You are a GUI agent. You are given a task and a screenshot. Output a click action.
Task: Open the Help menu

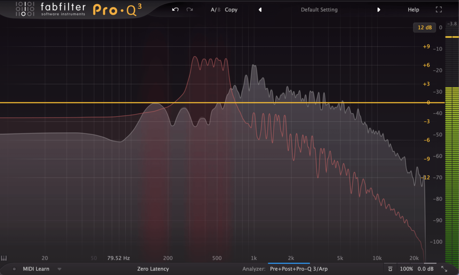coord(414,10)
